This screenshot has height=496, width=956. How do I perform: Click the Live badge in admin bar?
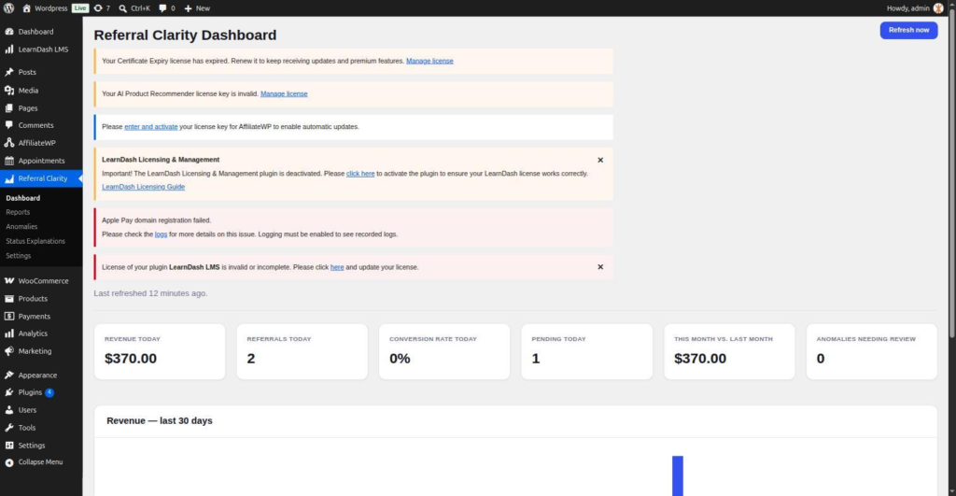[80, 7]
